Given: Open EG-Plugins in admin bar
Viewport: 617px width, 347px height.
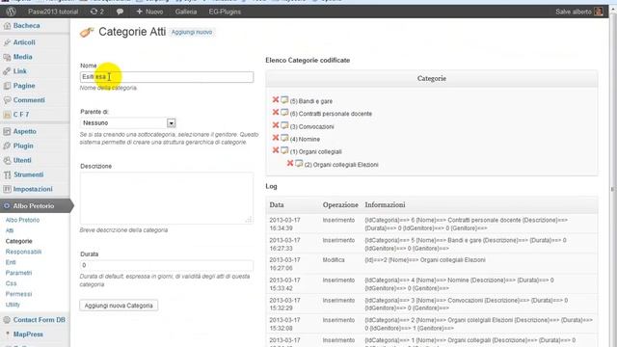Looking at the screenshot, I should 225,12.
